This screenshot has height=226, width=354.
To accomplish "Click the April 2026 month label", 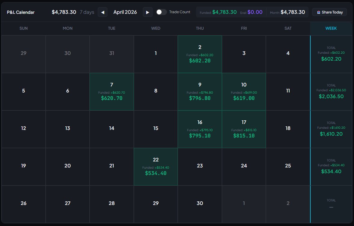I will pyautogui.click(x=125, y=12).
